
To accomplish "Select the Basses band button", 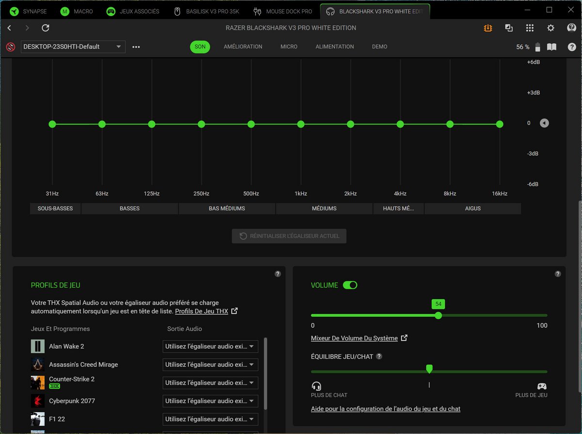I will coord(129,209).
